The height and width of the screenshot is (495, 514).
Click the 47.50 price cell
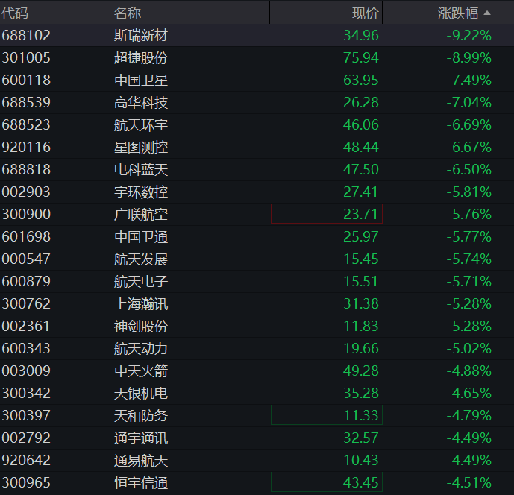coord(361,169)
